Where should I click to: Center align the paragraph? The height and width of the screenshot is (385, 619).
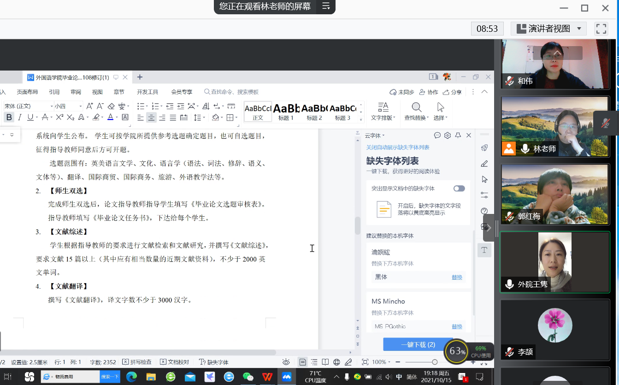(x=151, y=118)
